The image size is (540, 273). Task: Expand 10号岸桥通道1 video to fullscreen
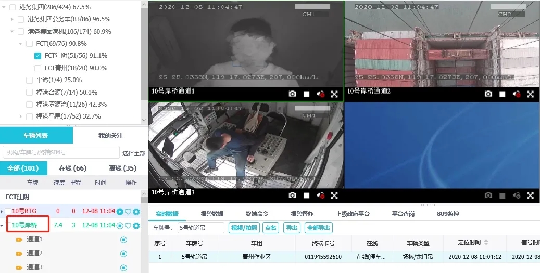(334, 94)
